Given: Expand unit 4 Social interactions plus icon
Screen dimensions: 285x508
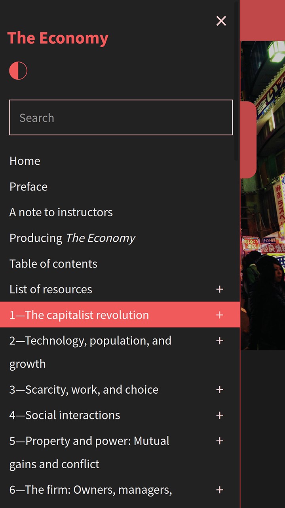Looking at the screenshot, I should click(x=220, y=416).
